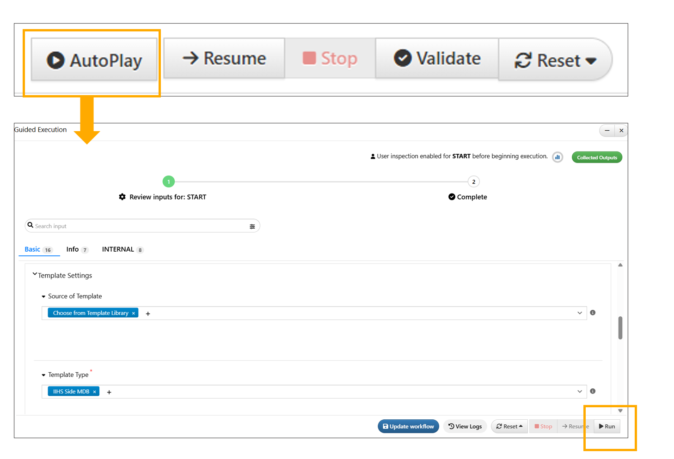This screenshot has height=459, width=674.
Task: Open Collected Outputs
Action: 597,157
